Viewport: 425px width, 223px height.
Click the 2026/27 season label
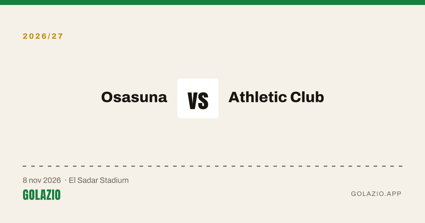click(43, 36)
